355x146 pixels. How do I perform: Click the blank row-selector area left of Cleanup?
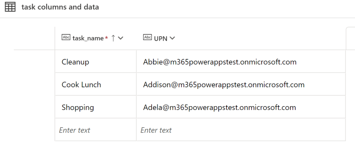point(34,62)
